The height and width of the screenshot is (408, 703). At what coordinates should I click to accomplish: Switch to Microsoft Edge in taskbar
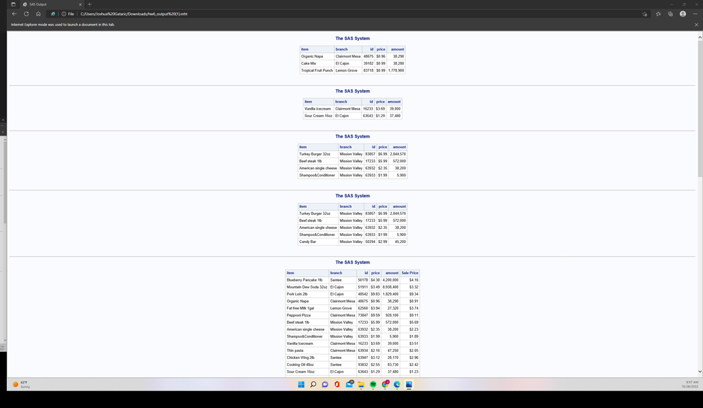(397, 384)
